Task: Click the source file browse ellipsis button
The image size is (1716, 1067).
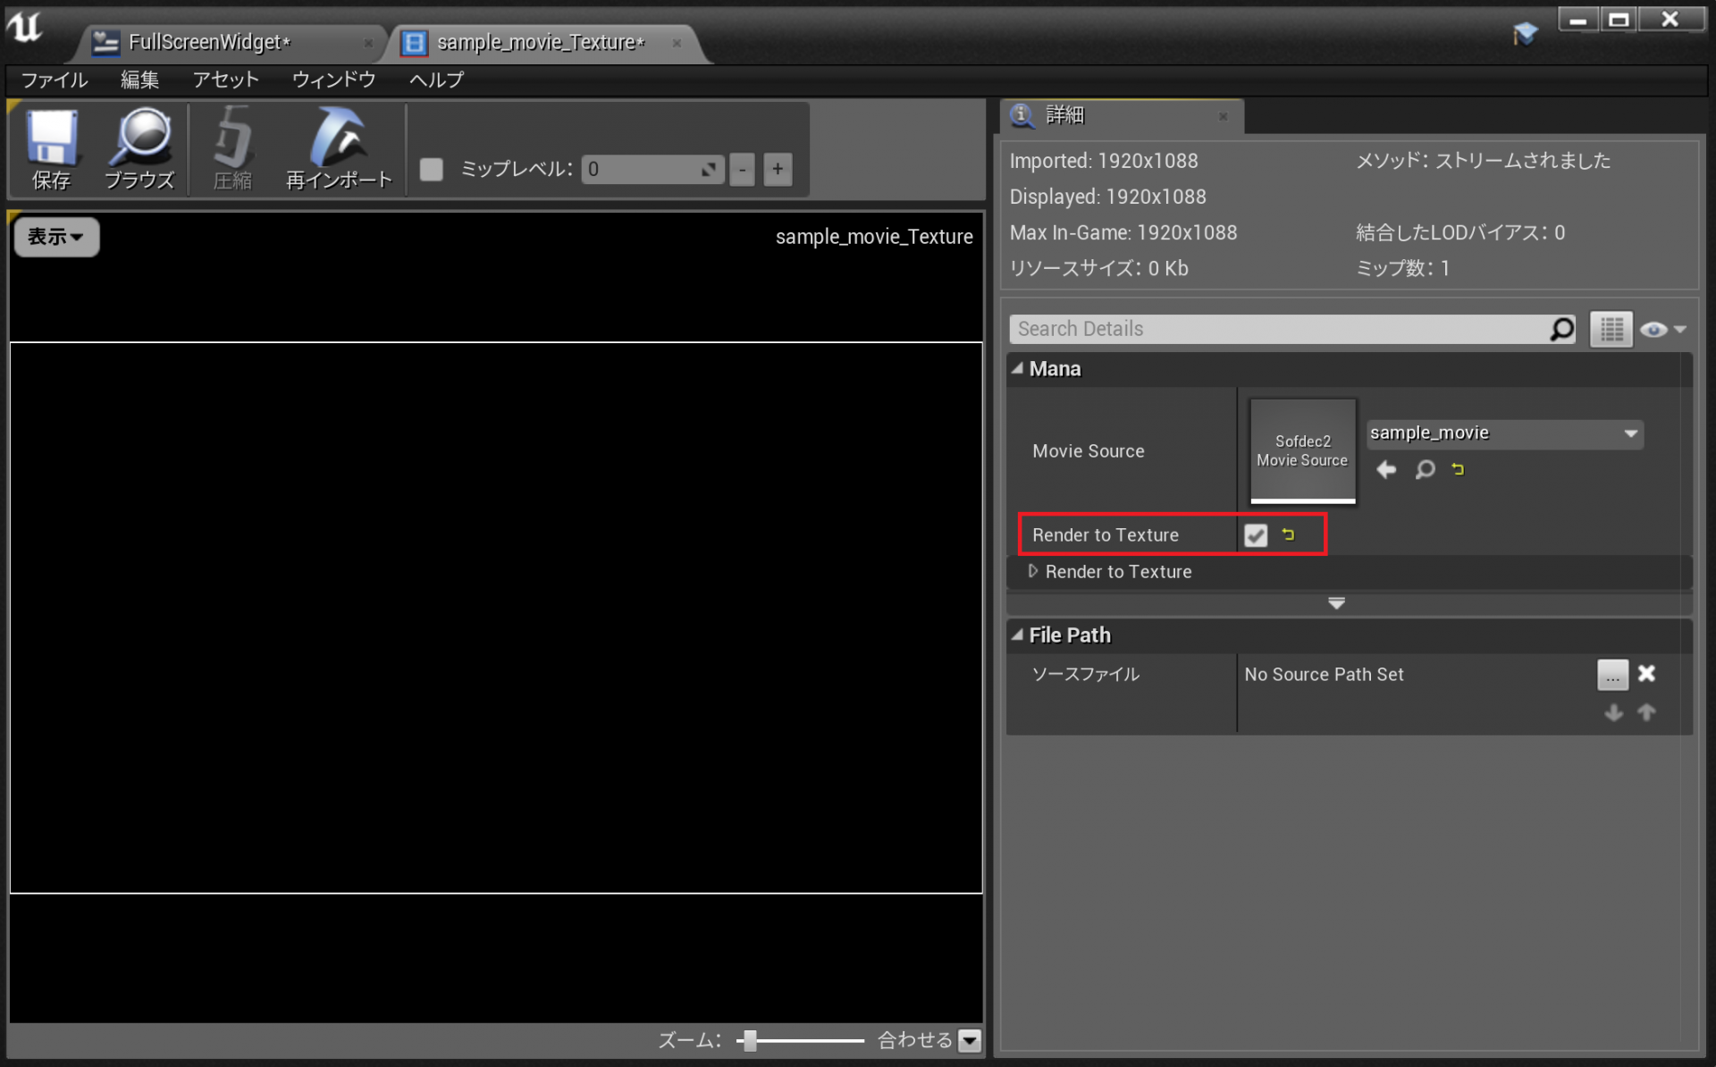Action: coord(1612,675)
